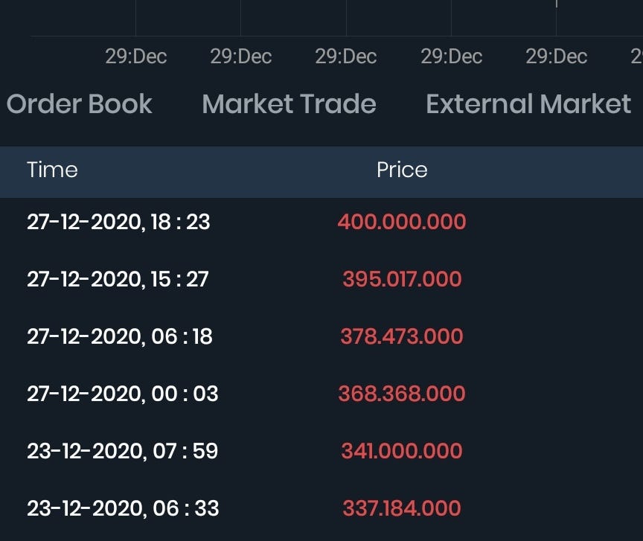Click the 368.368.000 price value
This screenshot has height=541, width=643.
coord(402,394)
